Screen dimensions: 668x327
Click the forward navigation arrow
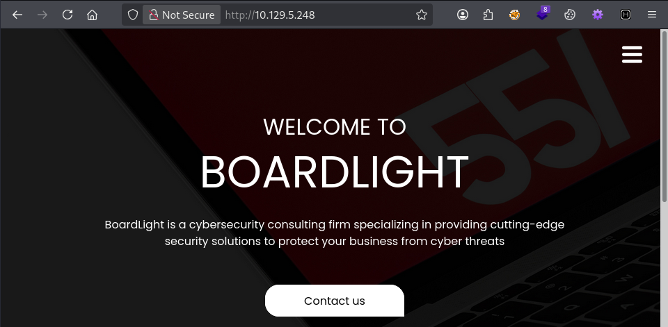(42, 15)
